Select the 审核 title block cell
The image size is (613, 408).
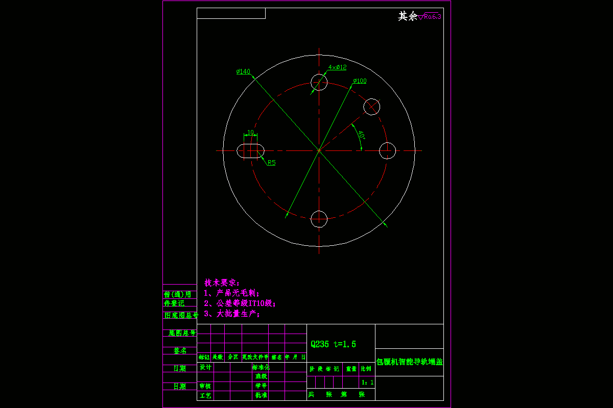coord(205,386)
